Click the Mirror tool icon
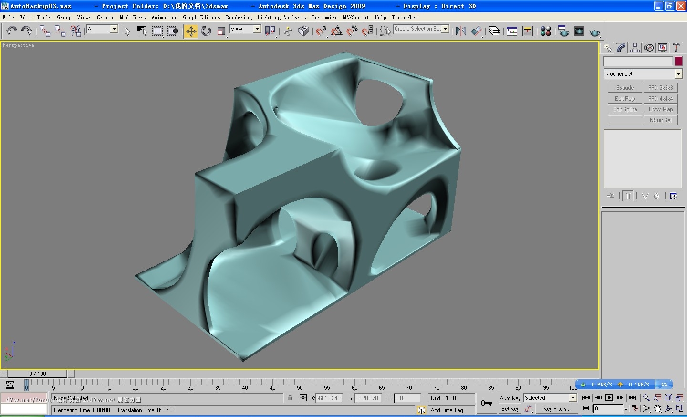The height and width of the screenshot is (417, 687). (x=461, y=31)
